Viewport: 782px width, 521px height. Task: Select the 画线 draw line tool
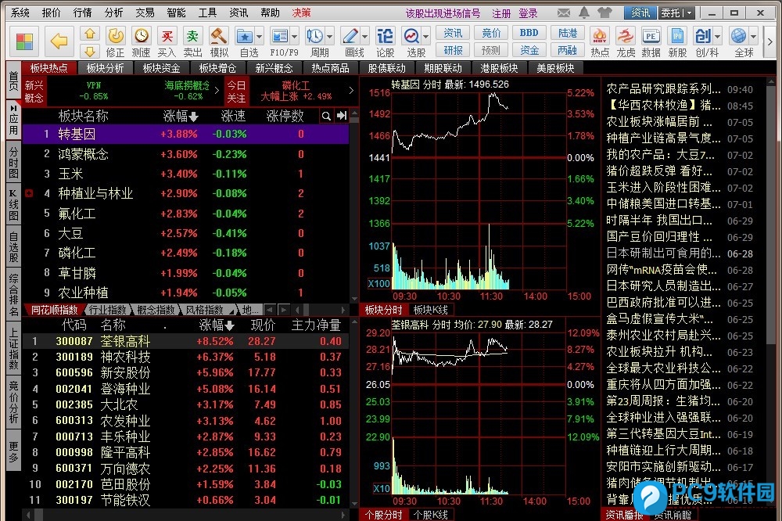coord(350,42)
